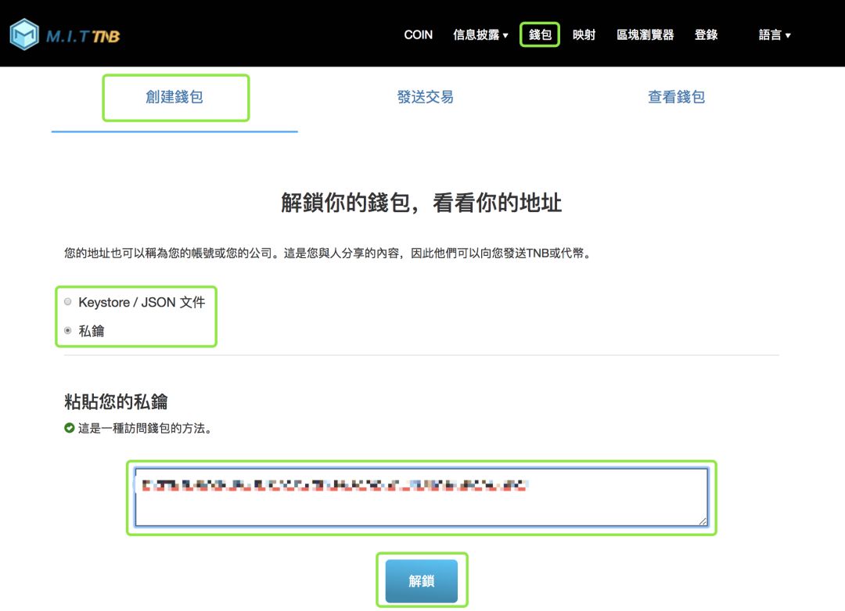Select the 私鑰 radio button
The height and width of the screenshot is (611, 845).
coord(69,329)
